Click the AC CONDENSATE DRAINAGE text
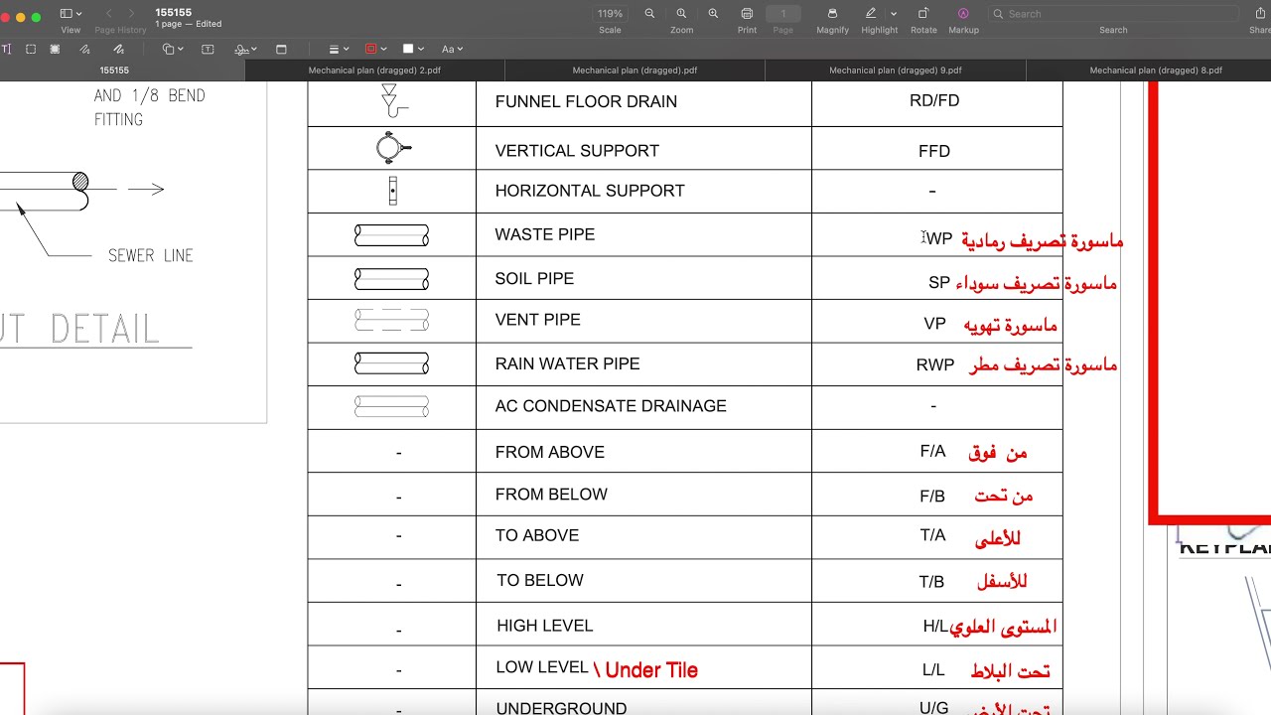The width and height of the screenshot is (1271, 715). coord(611,406)
